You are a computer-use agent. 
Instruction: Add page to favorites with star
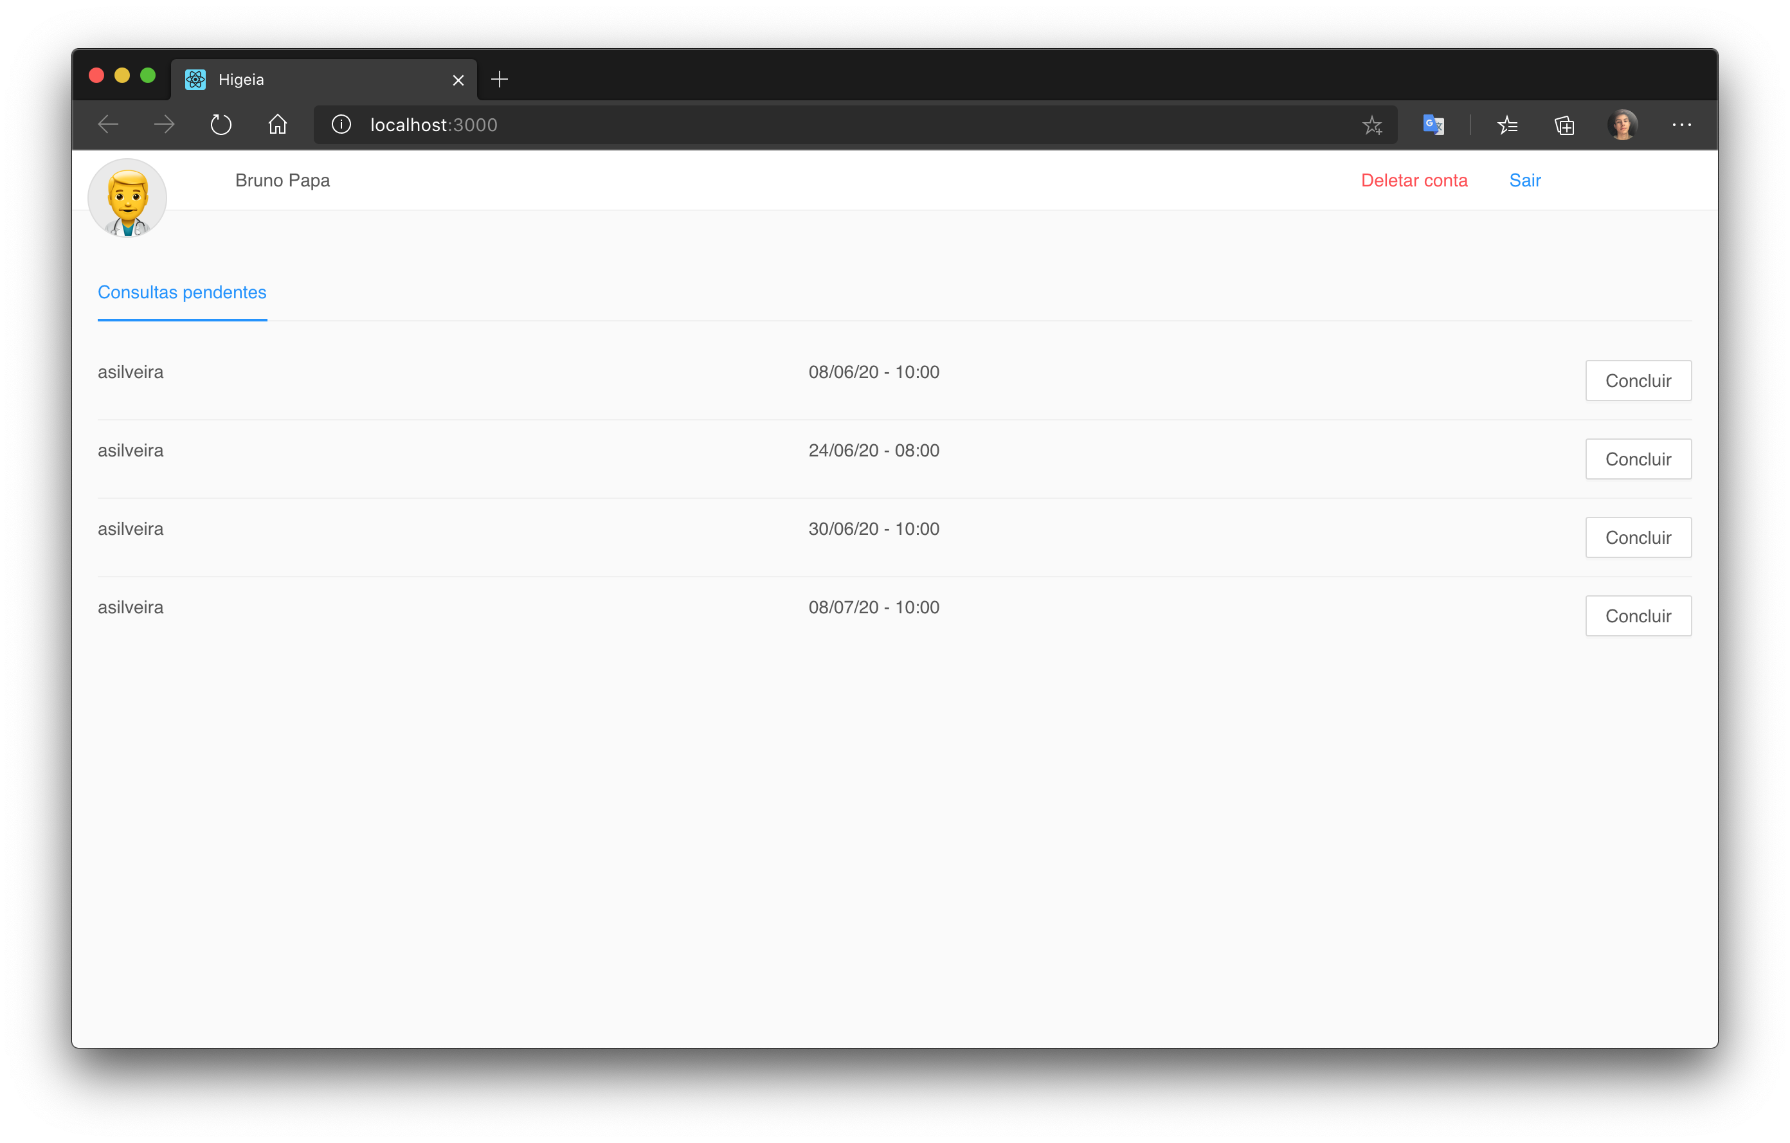point(1372,125)
